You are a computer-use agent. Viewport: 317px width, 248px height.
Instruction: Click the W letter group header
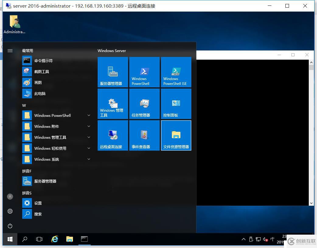pos(24,105)
